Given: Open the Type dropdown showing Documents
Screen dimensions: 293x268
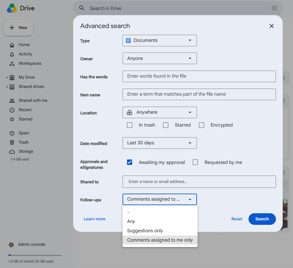Looking at the screenshot, I should (160, 41).
